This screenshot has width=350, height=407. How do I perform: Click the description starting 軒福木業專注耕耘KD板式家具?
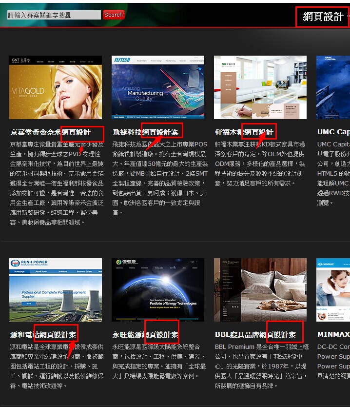(260, 164)
